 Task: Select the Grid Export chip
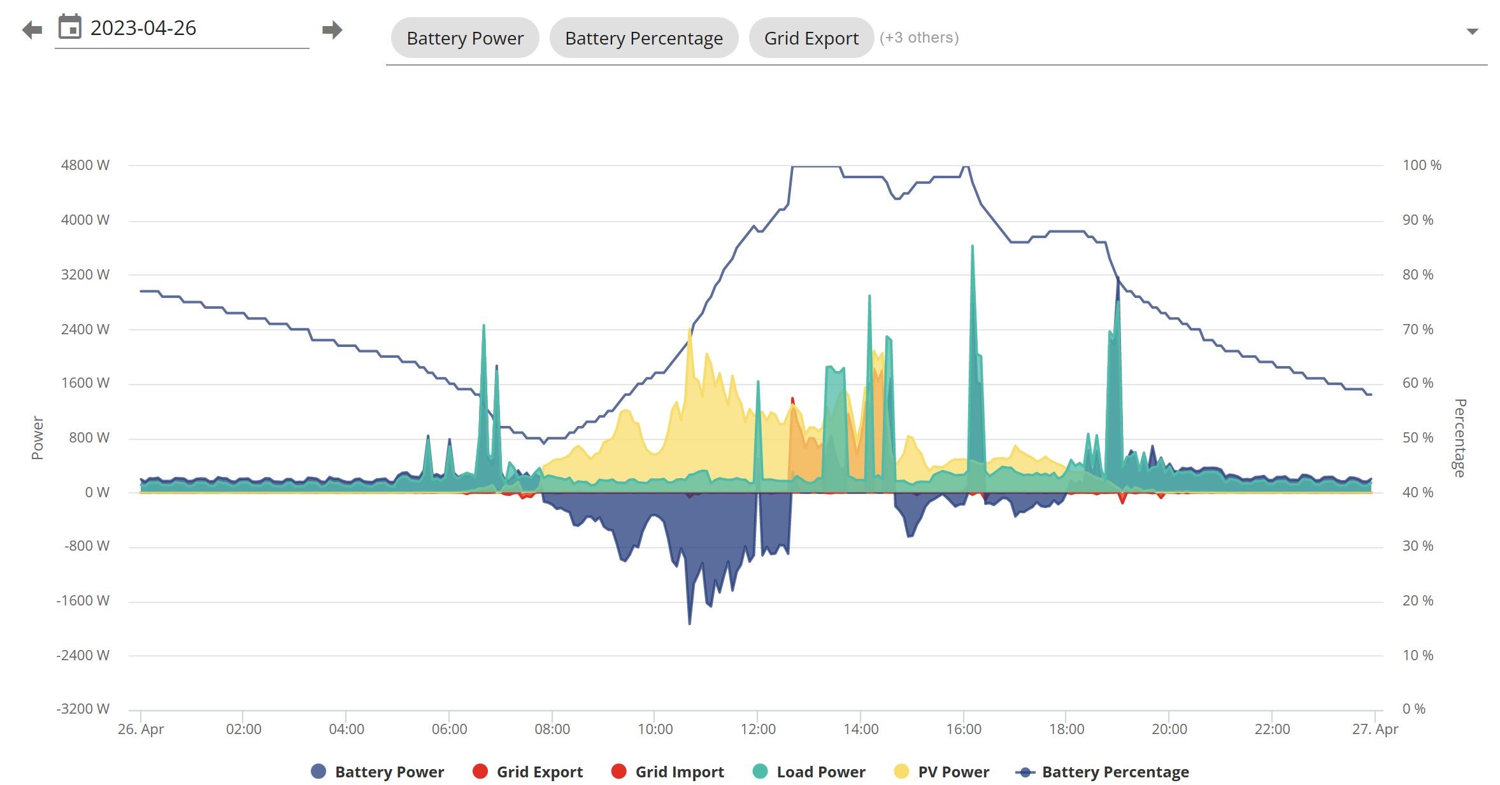click(811, 38)
